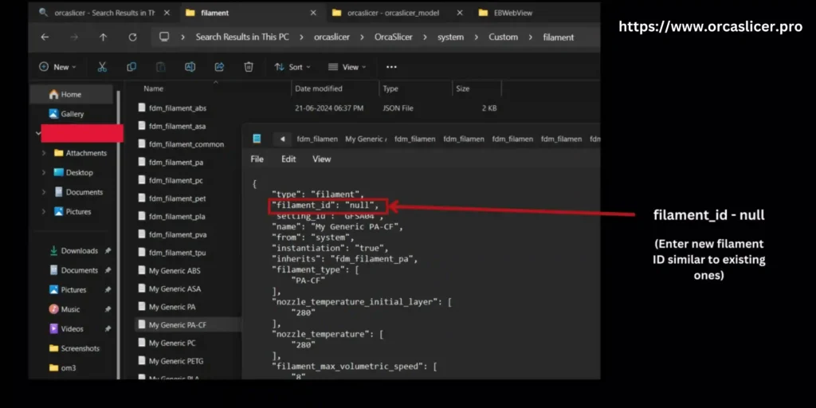Select file My Generic ABS
Screen dimensions: 816x408
175,271
